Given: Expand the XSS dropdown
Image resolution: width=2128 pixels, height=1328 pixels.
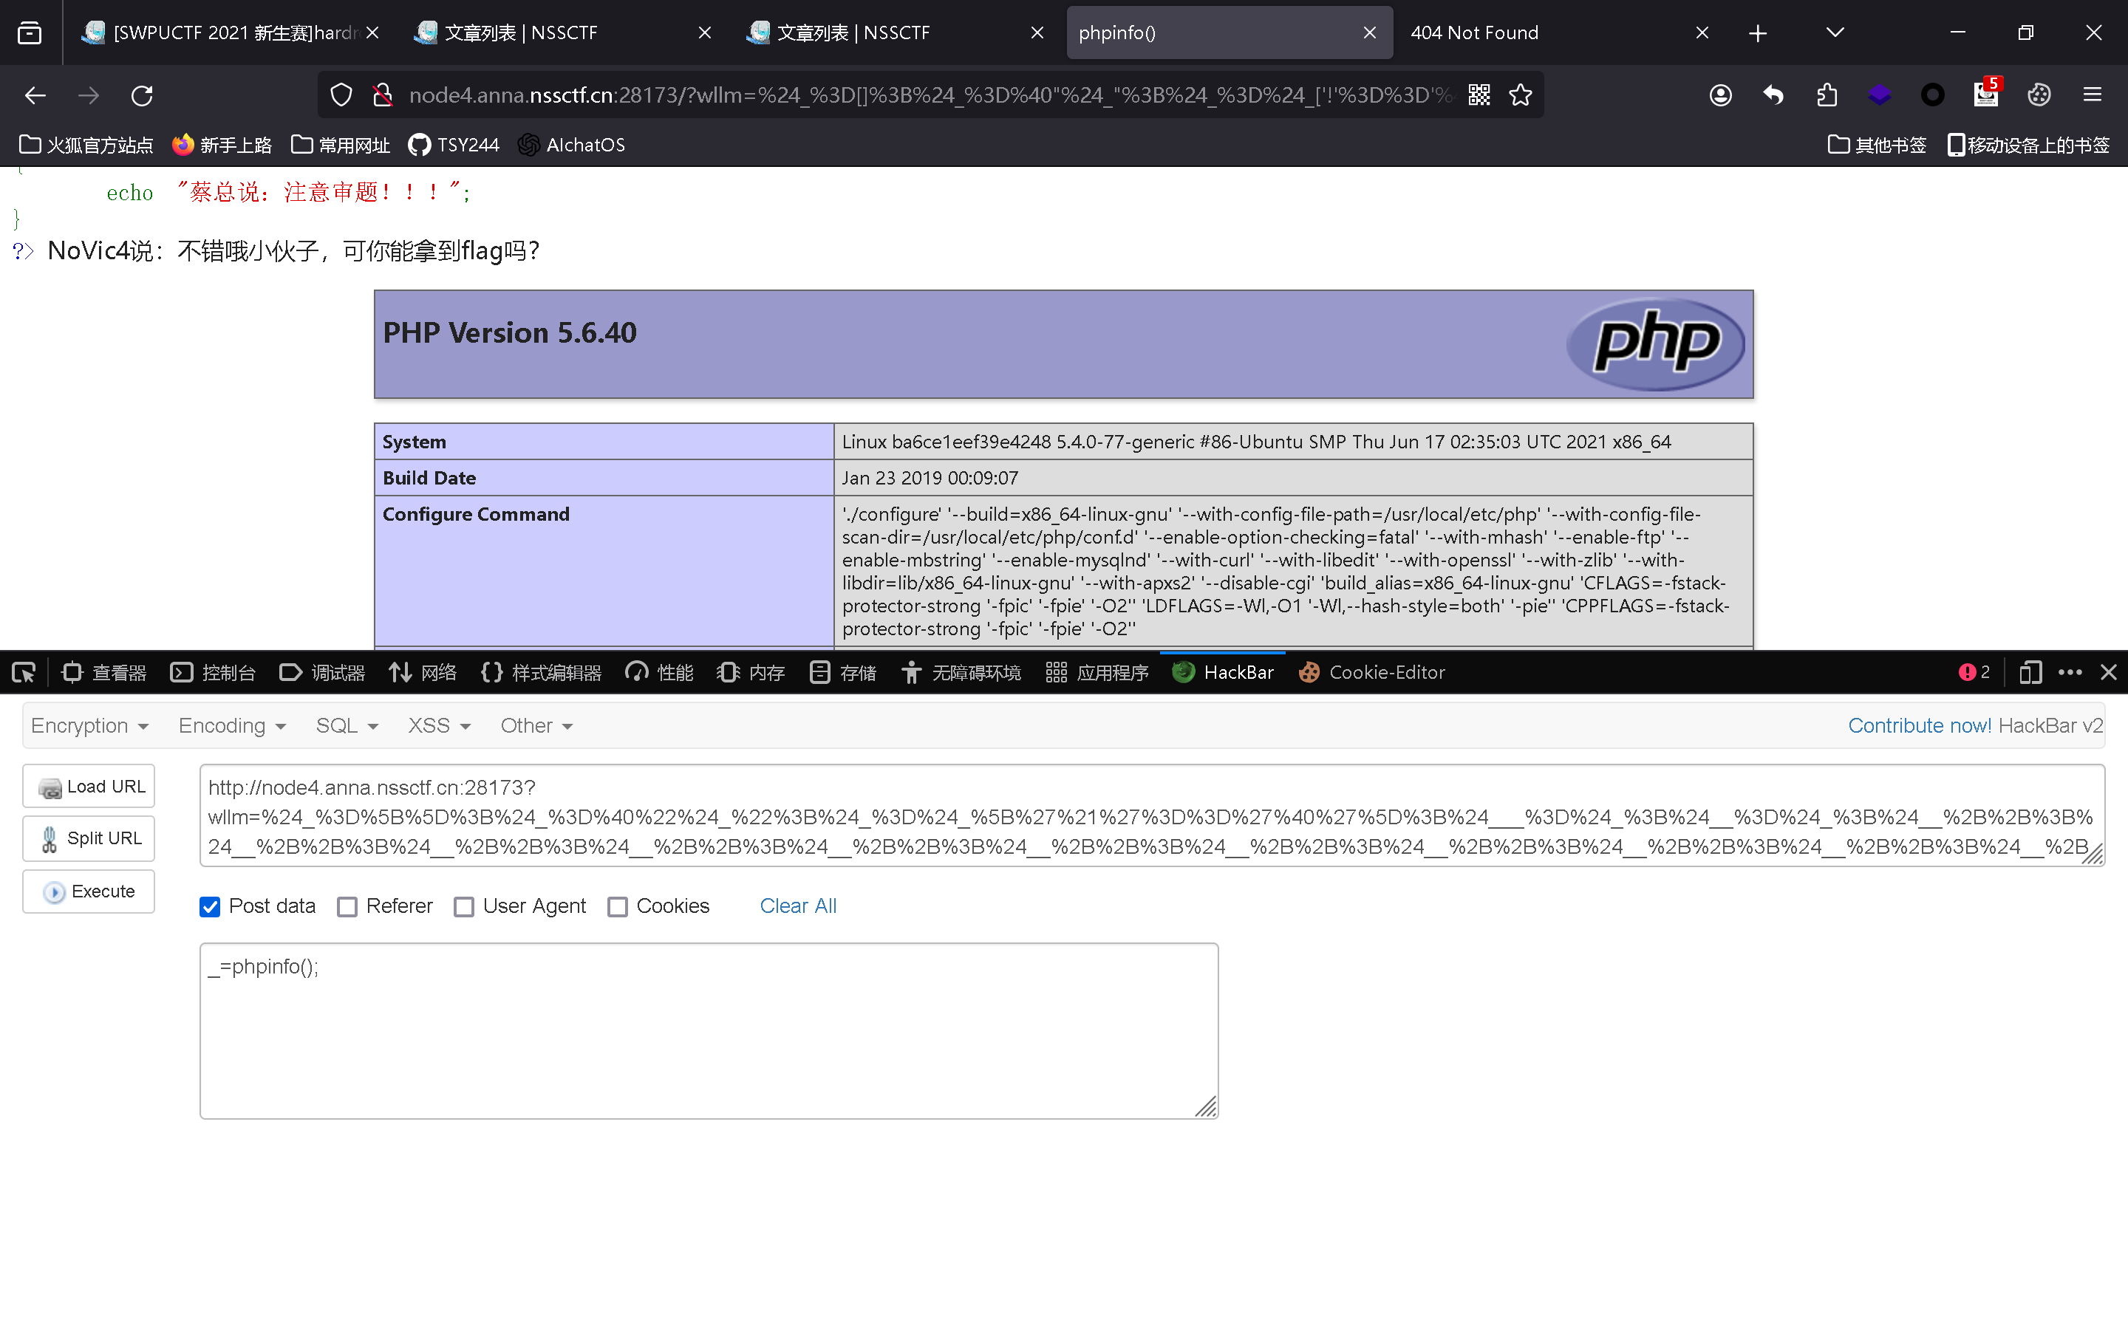Looking at the screenshot, I should click(x=438, y=725).
